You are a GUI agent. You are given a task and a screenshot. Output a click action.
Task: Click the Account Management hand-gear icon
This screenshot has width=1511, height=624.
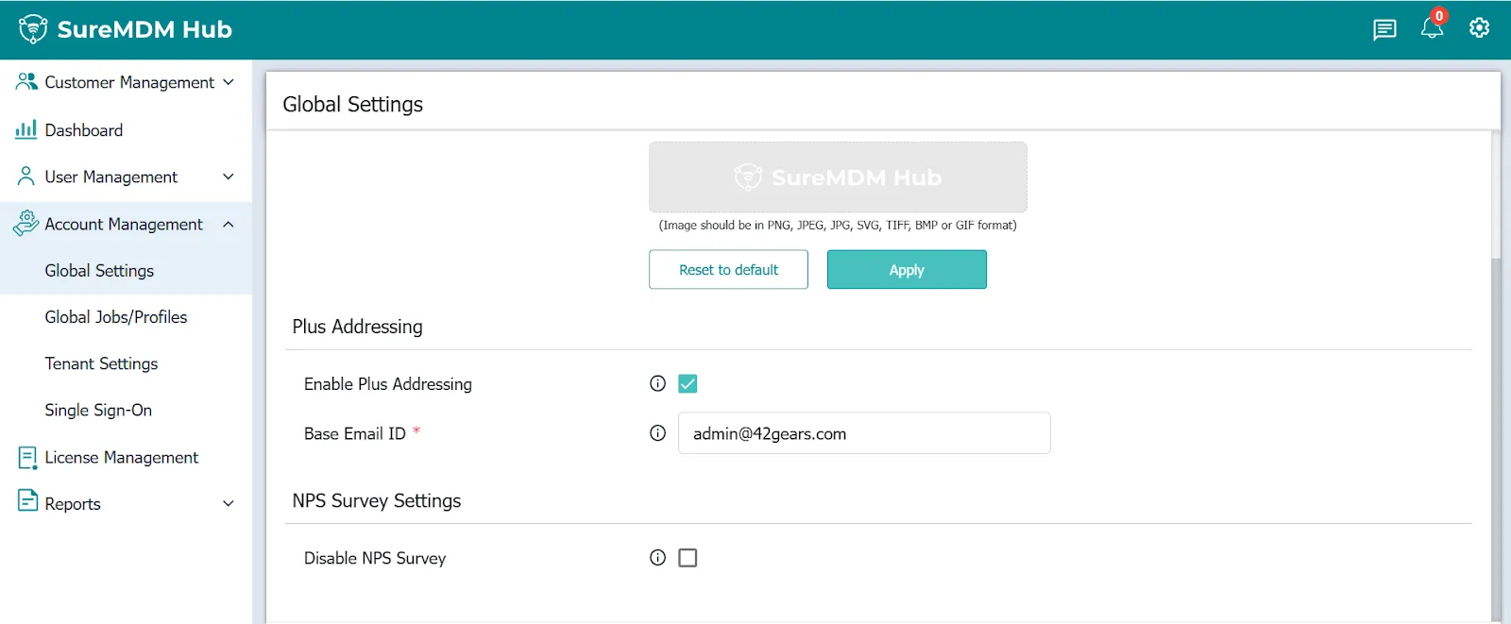coord(26,223)
